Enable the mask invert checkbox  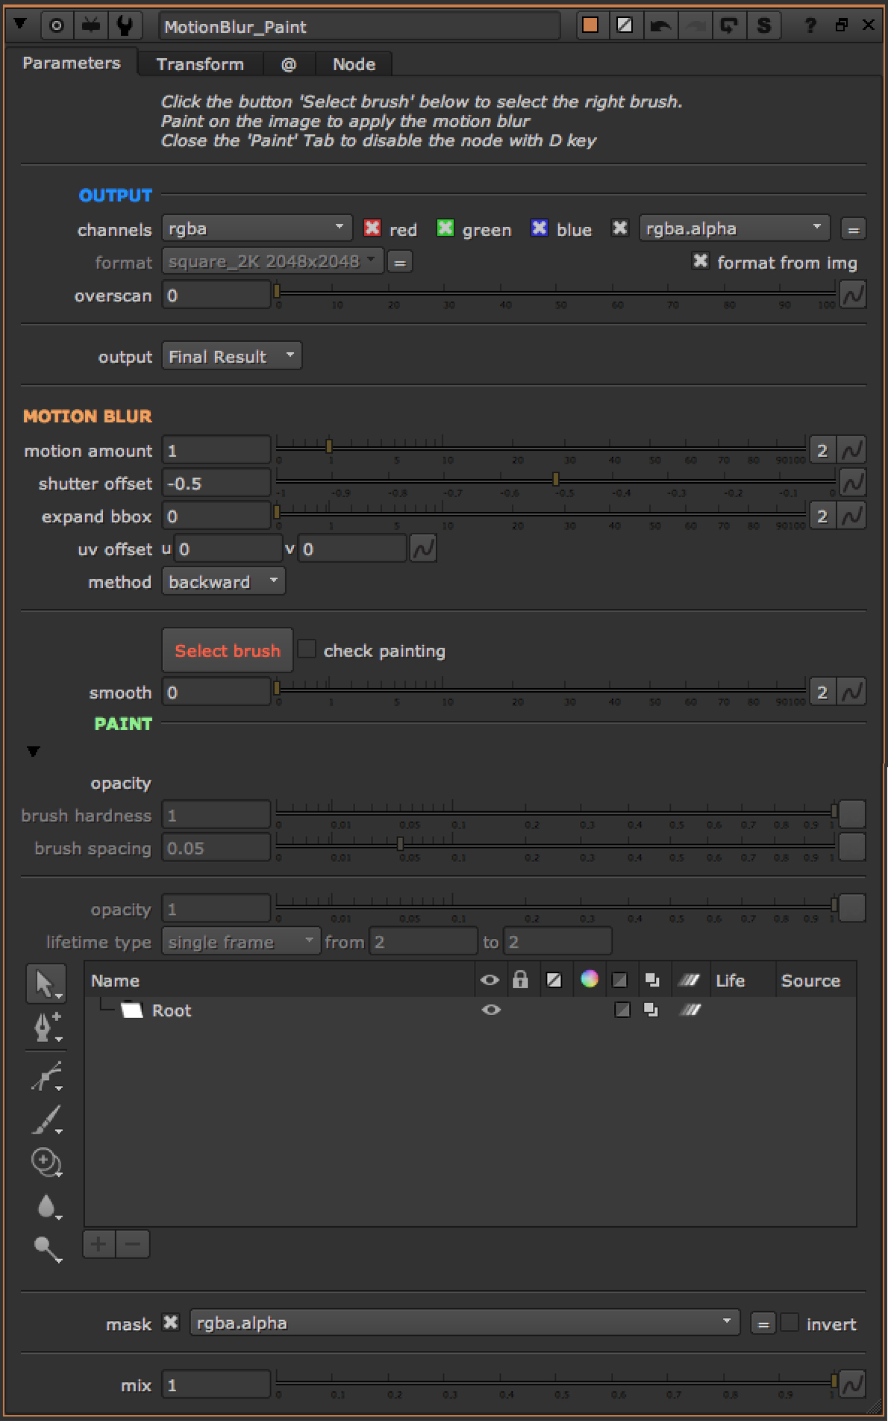[789, 1323]
